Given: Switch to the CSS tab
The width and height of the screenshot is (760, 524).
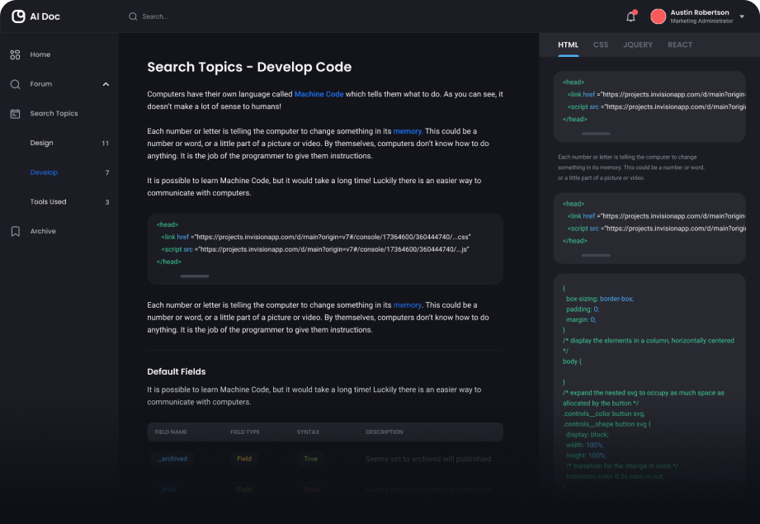Looking at the screenshot, I should tap(601, 45).
